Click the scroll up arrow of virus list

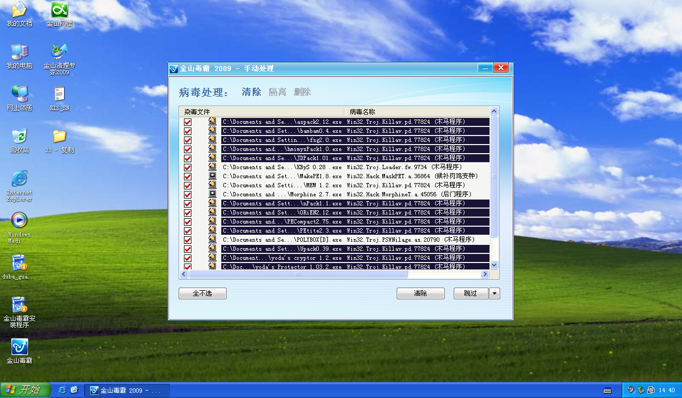point(494,112)
